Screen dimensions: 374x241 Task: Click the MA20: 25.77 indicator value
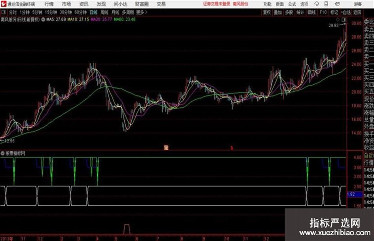pos(101,19)
